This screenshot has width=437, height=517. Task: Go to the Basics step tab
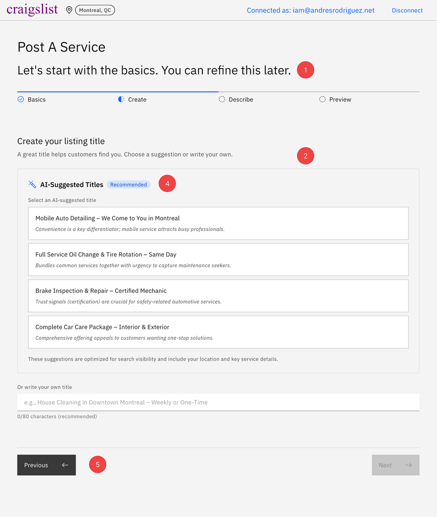click(x=32, y=99)
